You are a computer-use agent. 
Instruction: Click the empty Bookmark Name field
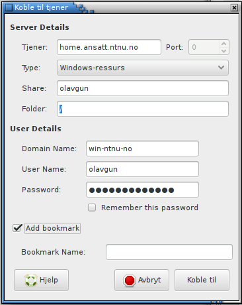(169, 252)
